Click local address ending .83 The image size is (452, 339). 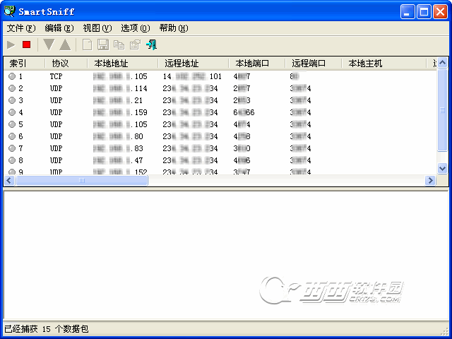118,148
